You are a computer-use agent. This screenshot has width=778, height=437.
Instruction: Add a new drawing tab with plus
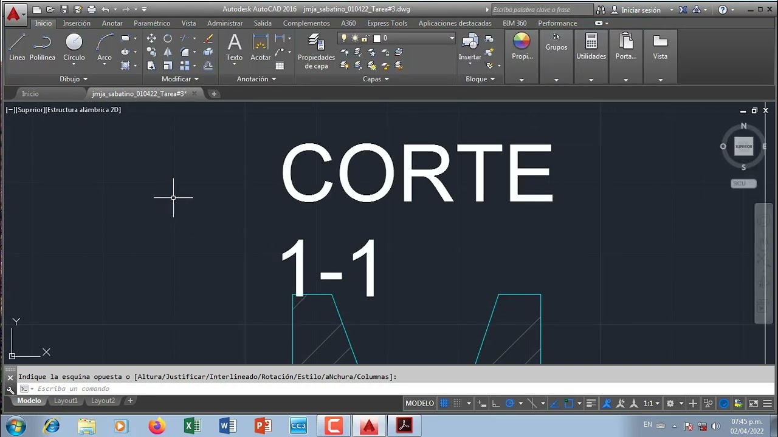[214, 93]
